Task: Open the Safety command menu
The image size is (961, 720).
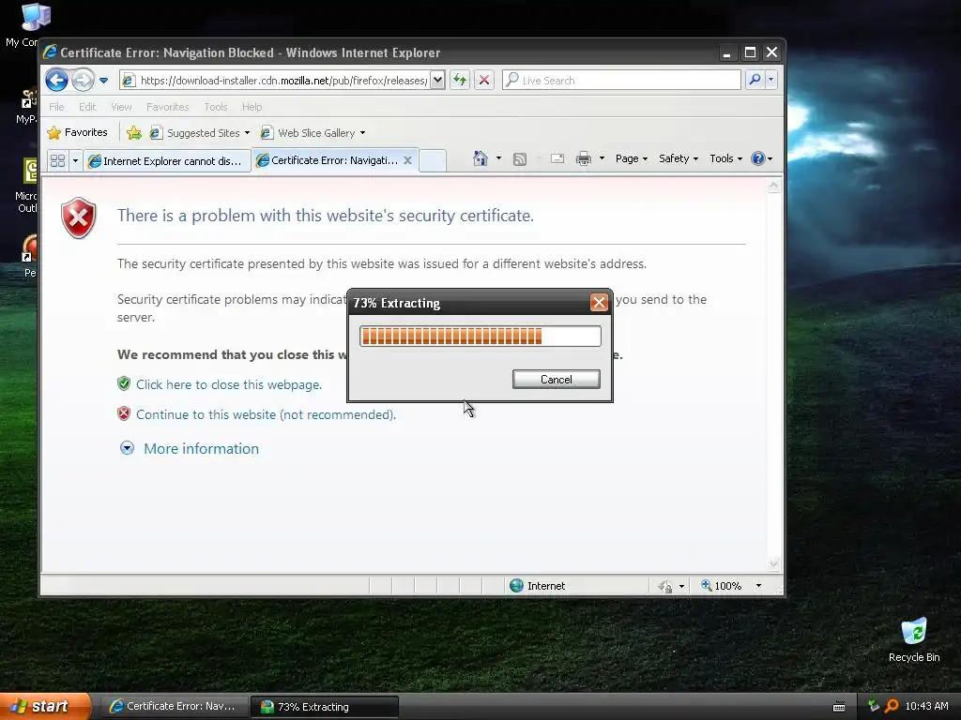Action: click(x=678, y=158)
